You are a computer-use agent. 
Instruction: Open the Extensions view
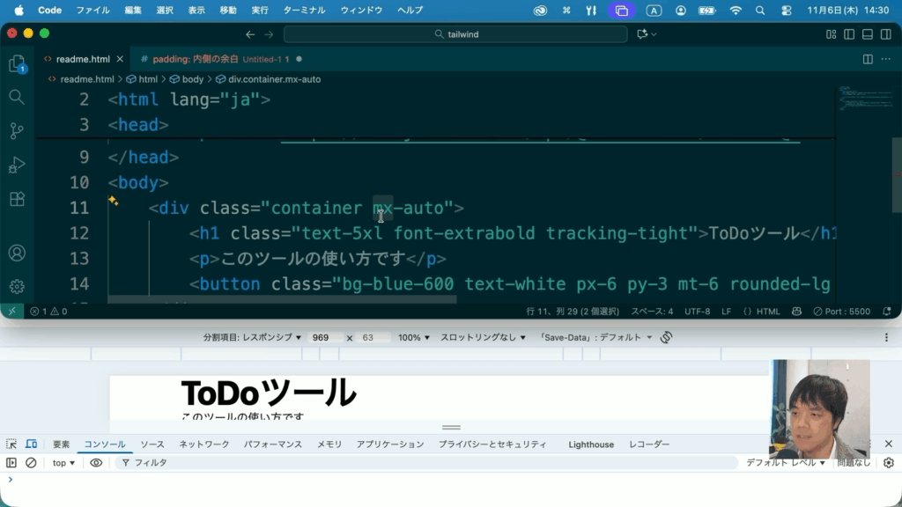click(x=17, y=200)
